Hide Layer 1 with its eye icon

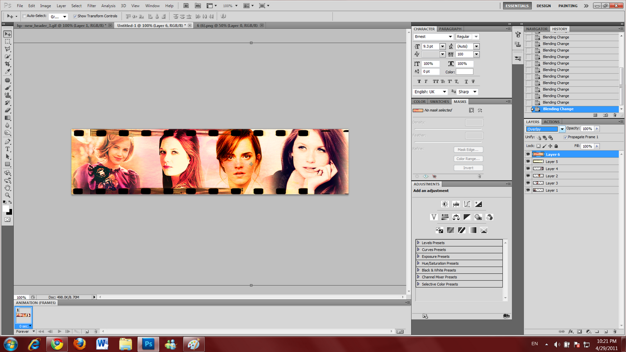(x=528, y=190)
